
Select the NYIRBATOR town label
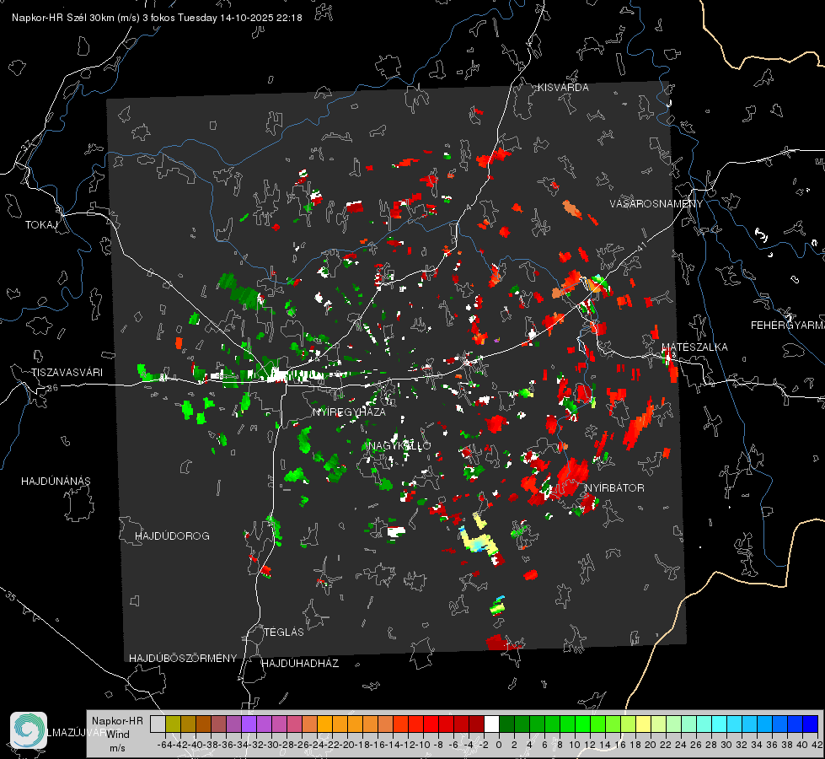[x=614, y=488]
